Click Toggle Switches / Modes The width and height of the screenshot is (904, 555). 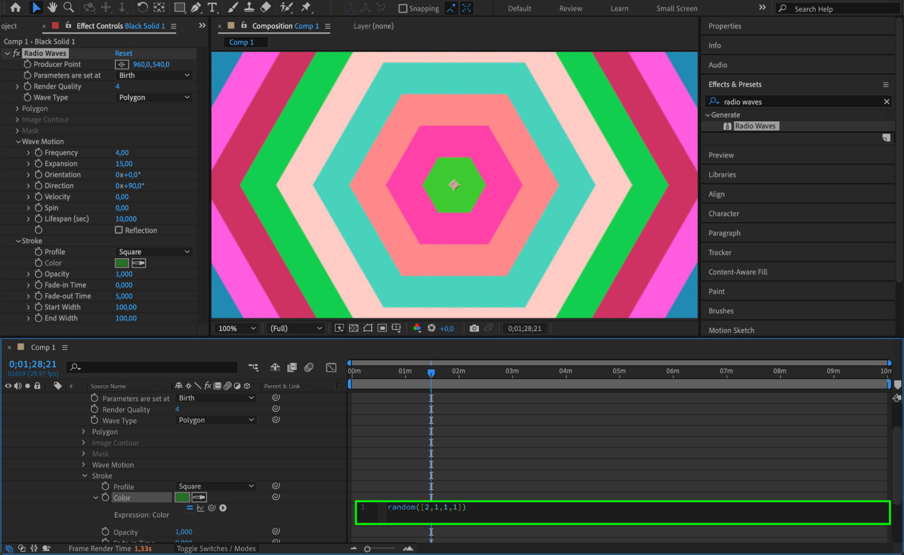216,548
